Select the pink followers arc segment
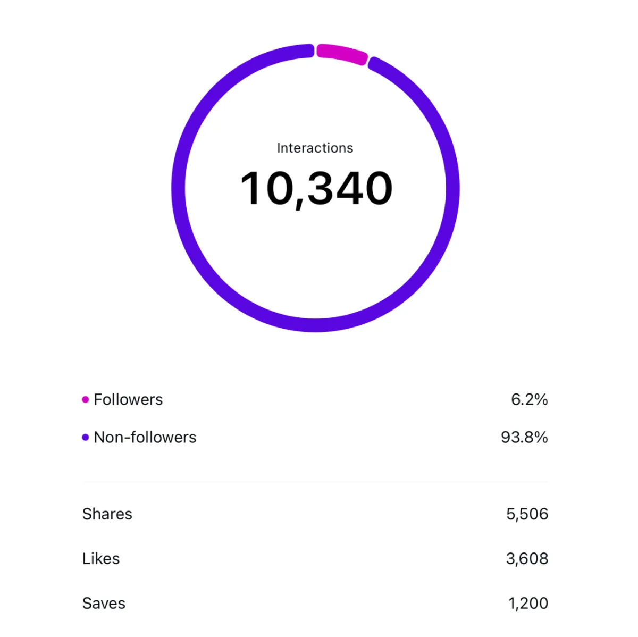The height and width of the screenshot is (637, 638). 342,54
